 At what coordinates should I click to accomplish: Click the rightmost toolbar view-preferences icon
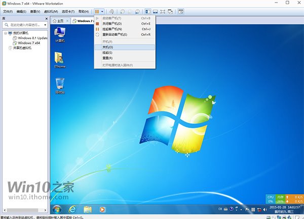point(181,12)
